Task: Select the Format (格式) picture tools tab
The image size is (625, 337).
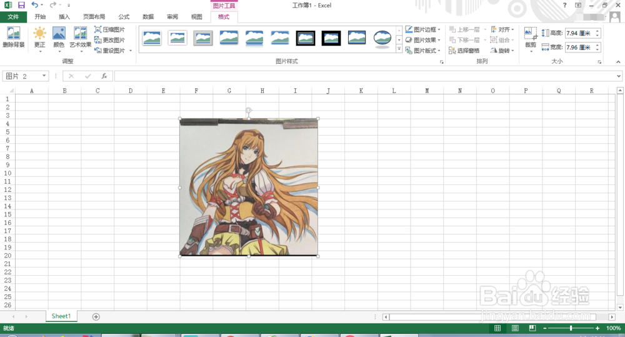Action: pos(224,17)
